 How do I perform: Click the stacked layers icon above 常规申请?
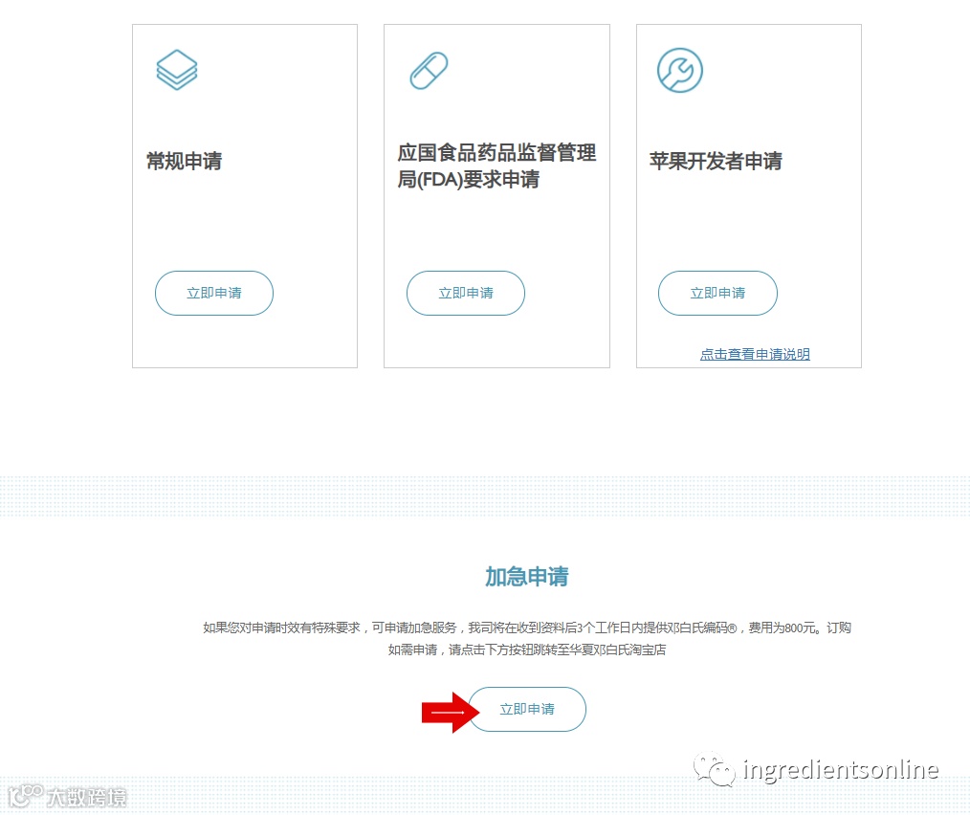(177, 70)
